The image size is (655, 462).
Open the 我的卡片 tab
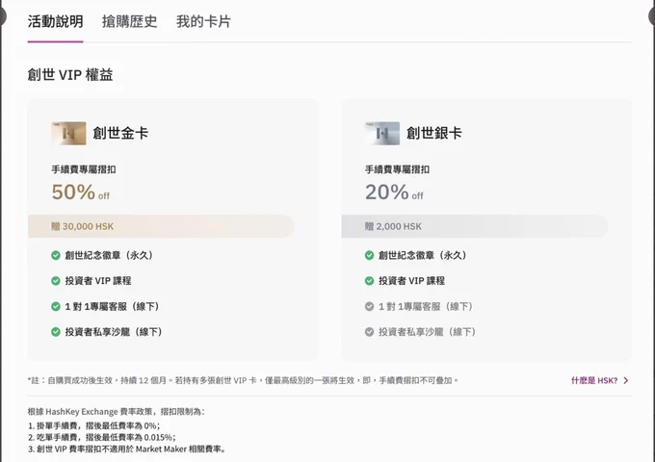tap(203, 21)
